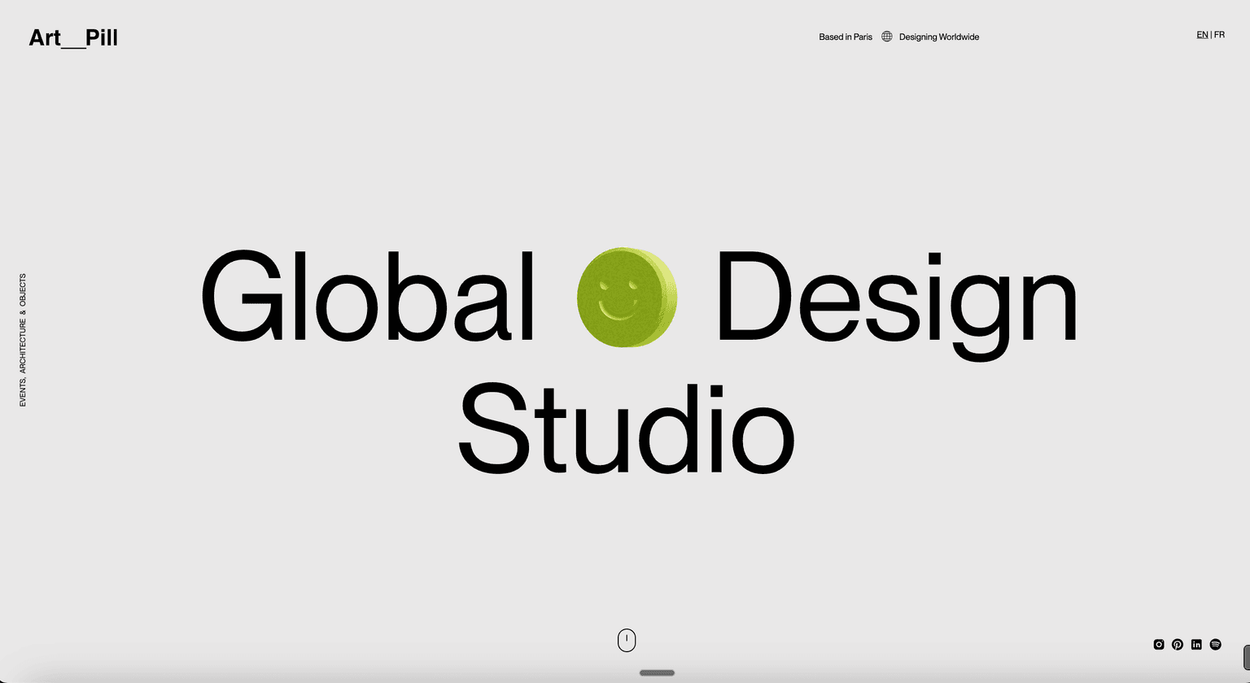1250x683 pixels.
Task: Switch the site language to FR
Action: coord(1219,34)
